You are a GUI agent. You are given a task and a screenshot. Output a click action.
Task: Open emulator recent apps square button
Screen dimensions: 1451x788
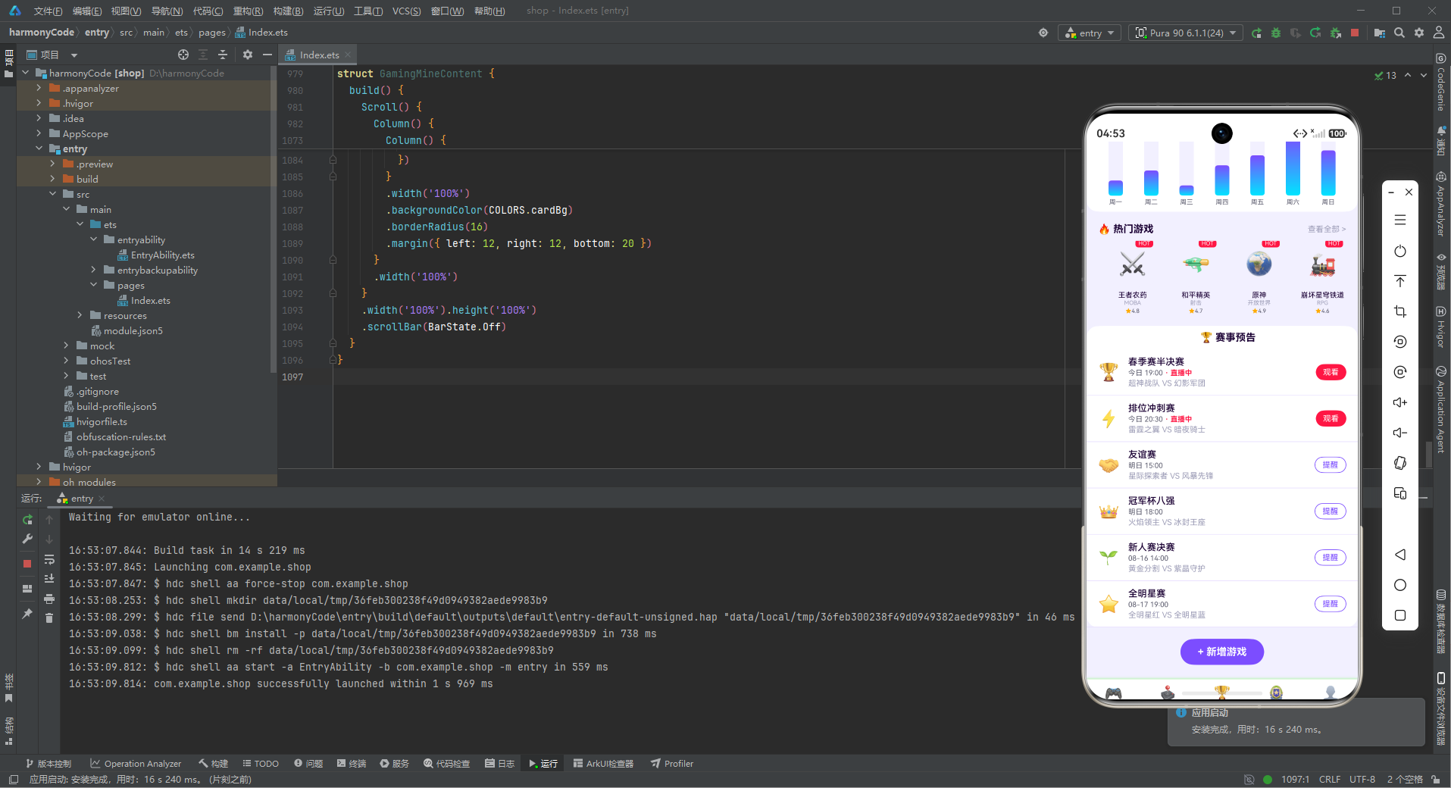click(x=1400, y=615)
